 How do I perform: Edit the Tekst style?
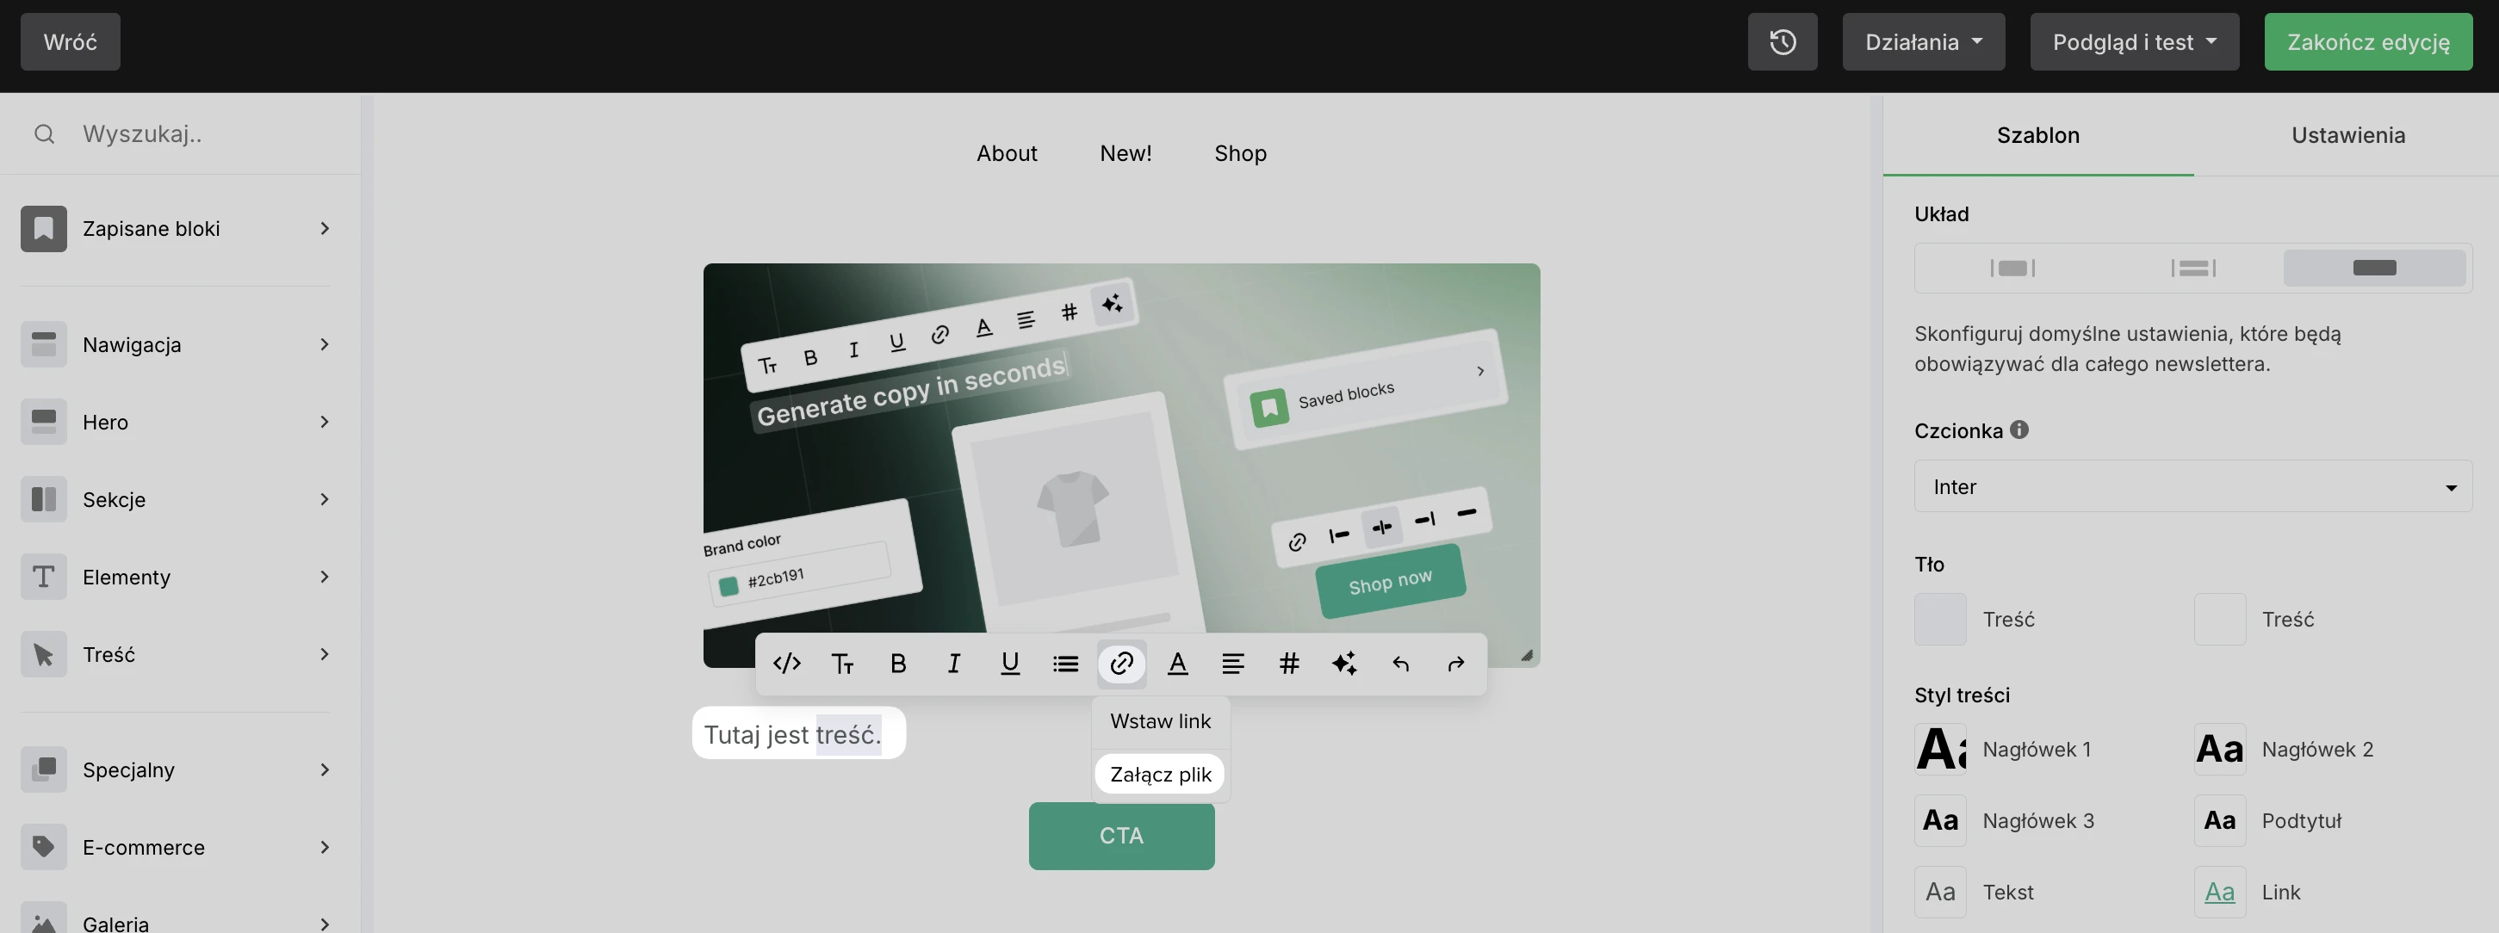(x=1940, y=893)
